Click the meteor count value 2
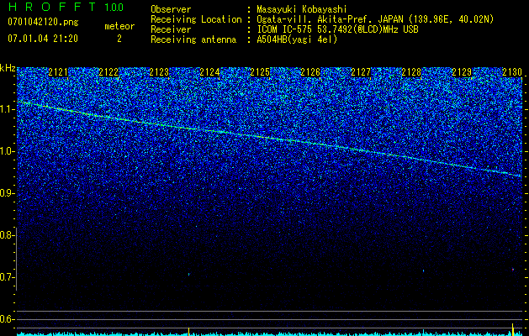The width and height of the screenshot is (529, 336). pyautogui.click(x=119, y=39)
